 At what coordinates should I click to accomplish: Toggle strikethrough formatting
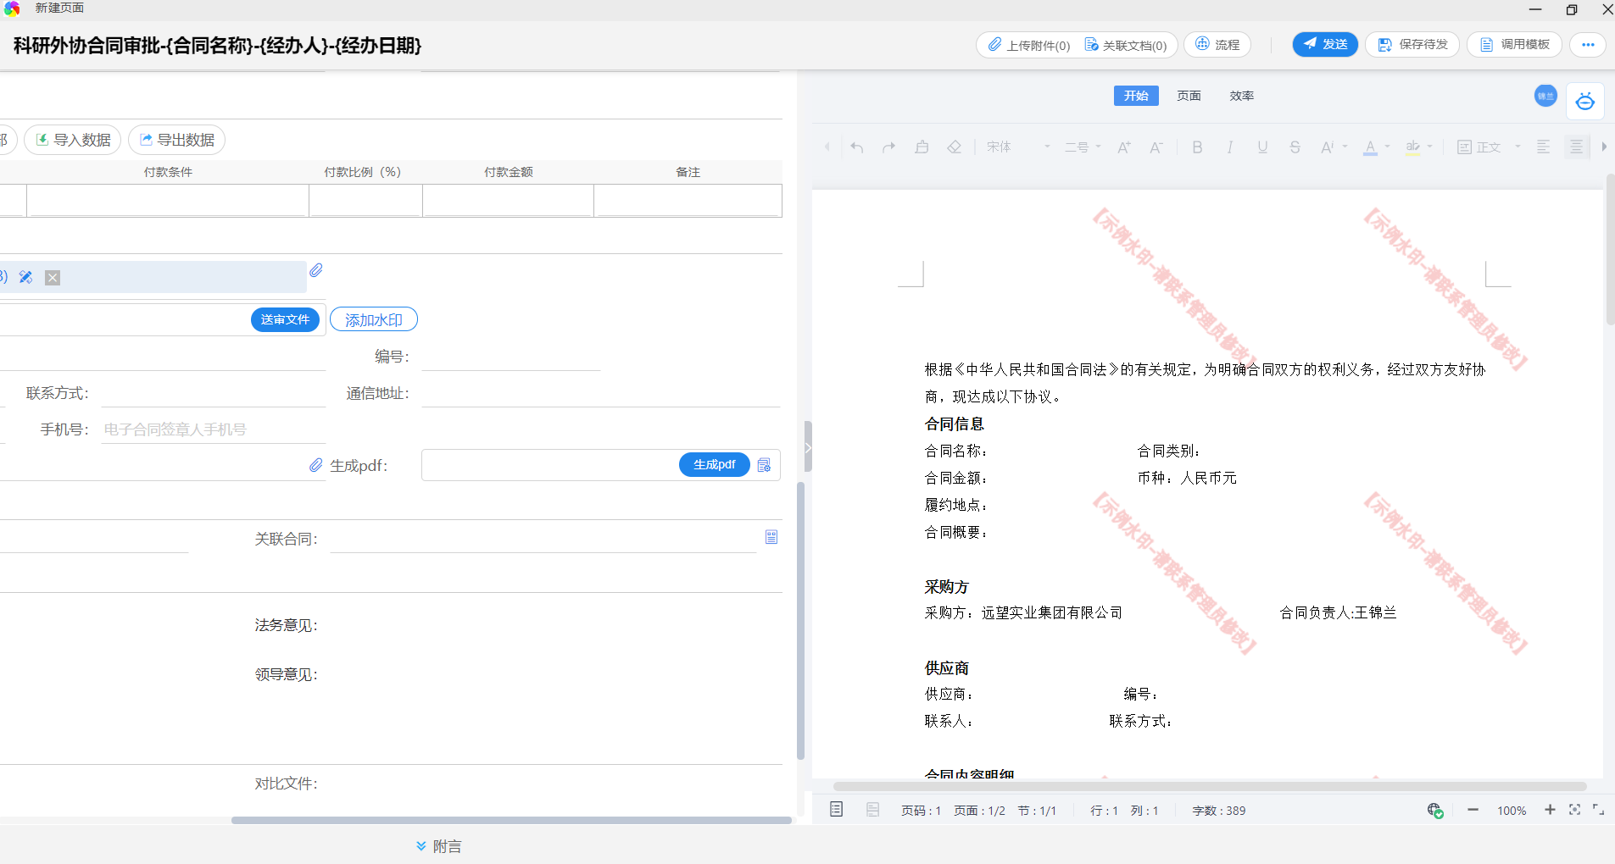[x=1295, y=147]
